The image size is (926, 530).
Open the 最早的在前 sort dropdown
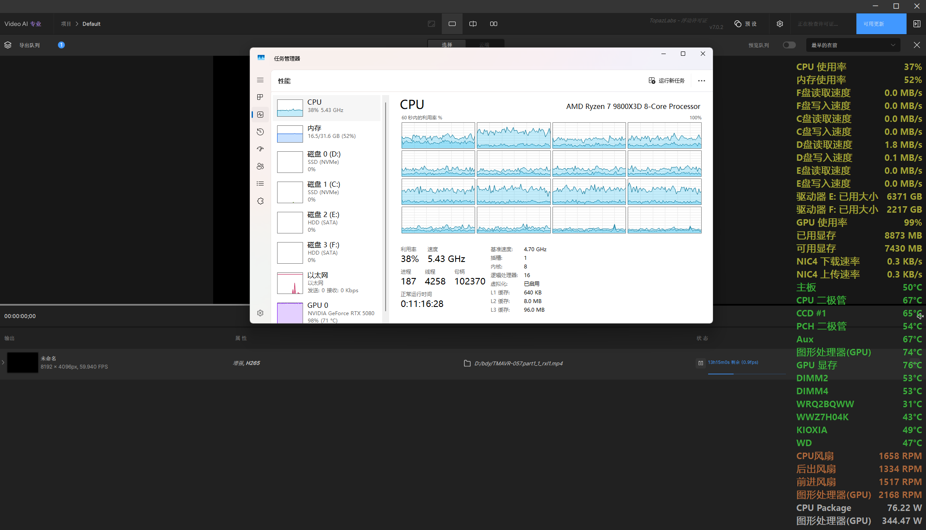853,45
